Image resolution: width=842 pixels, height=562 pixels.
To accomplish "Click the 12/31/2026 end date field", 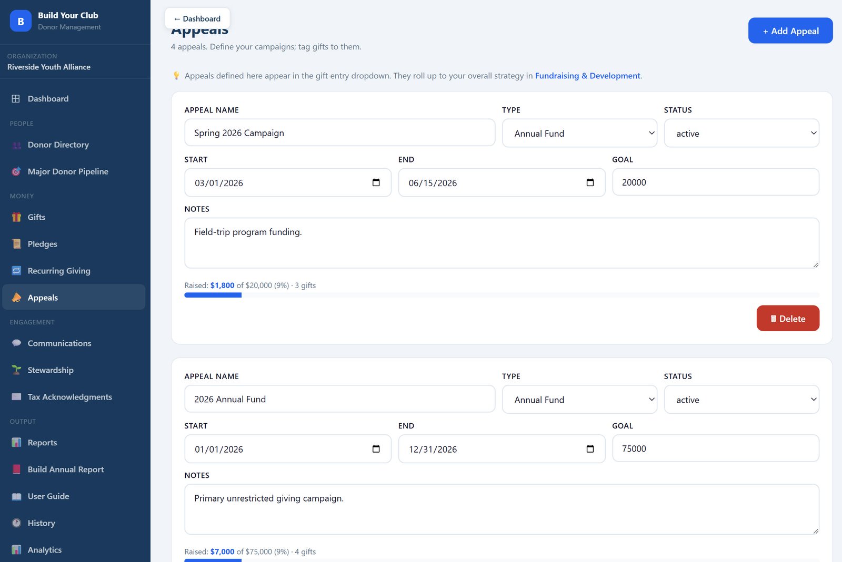I will pyautogui.click(x=502, y=449).
